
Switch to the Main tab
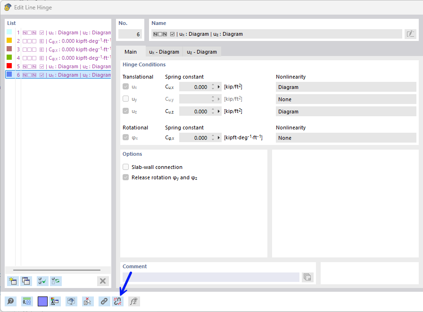(131, 52)
